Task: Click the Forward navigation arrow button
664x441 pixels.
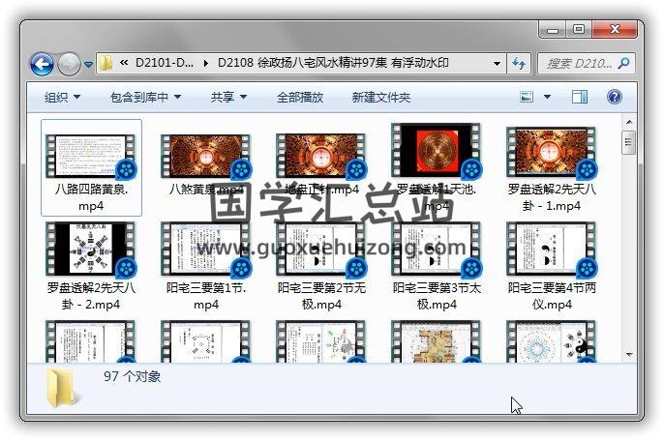Action: point(69,64)
